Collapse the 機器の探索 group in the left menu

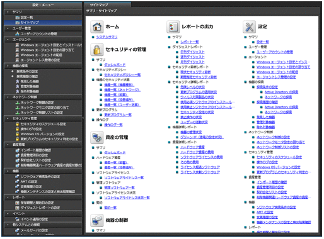click(8, 66)
